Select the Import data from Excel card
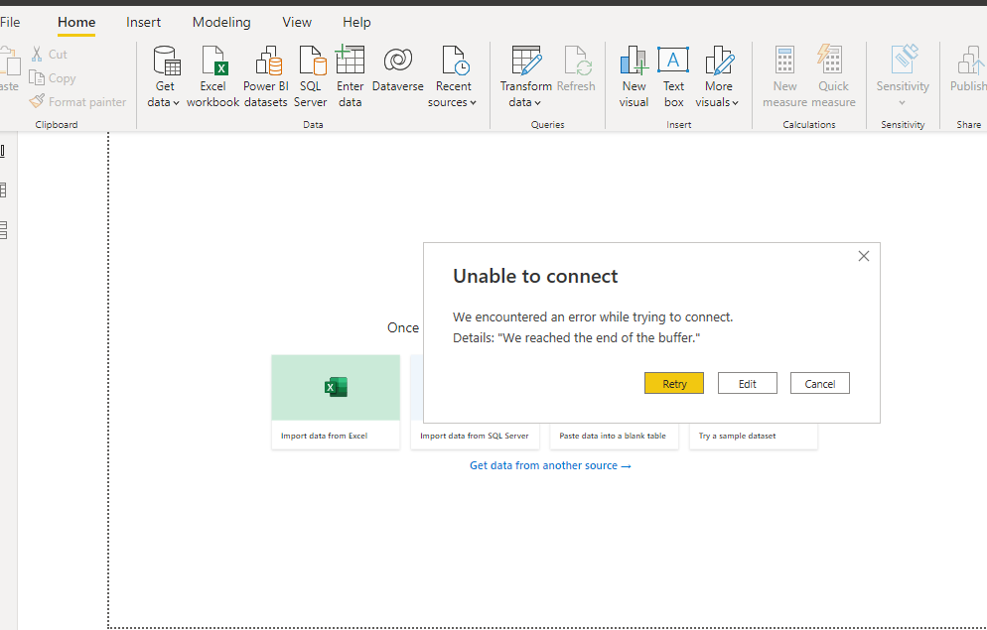The height and width of the screenshot is (630, 987). point(336,402)
